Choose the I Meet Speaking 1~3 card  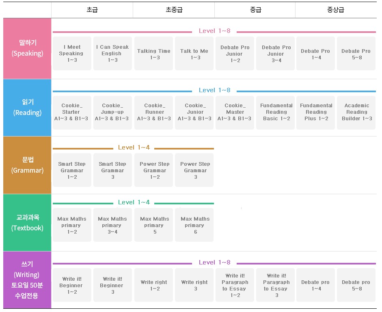(72, 53)
